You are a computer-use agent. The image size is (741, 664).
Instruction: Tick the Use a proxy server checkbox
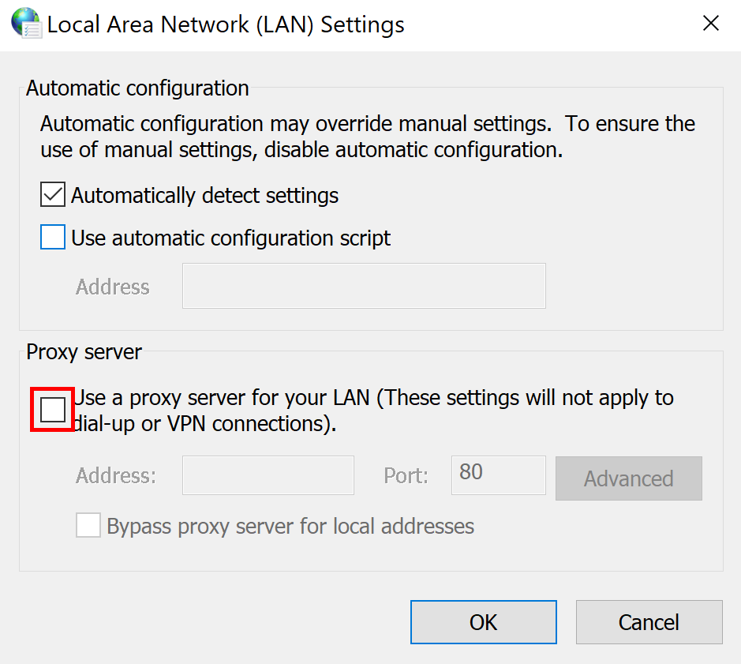[53, 410]
